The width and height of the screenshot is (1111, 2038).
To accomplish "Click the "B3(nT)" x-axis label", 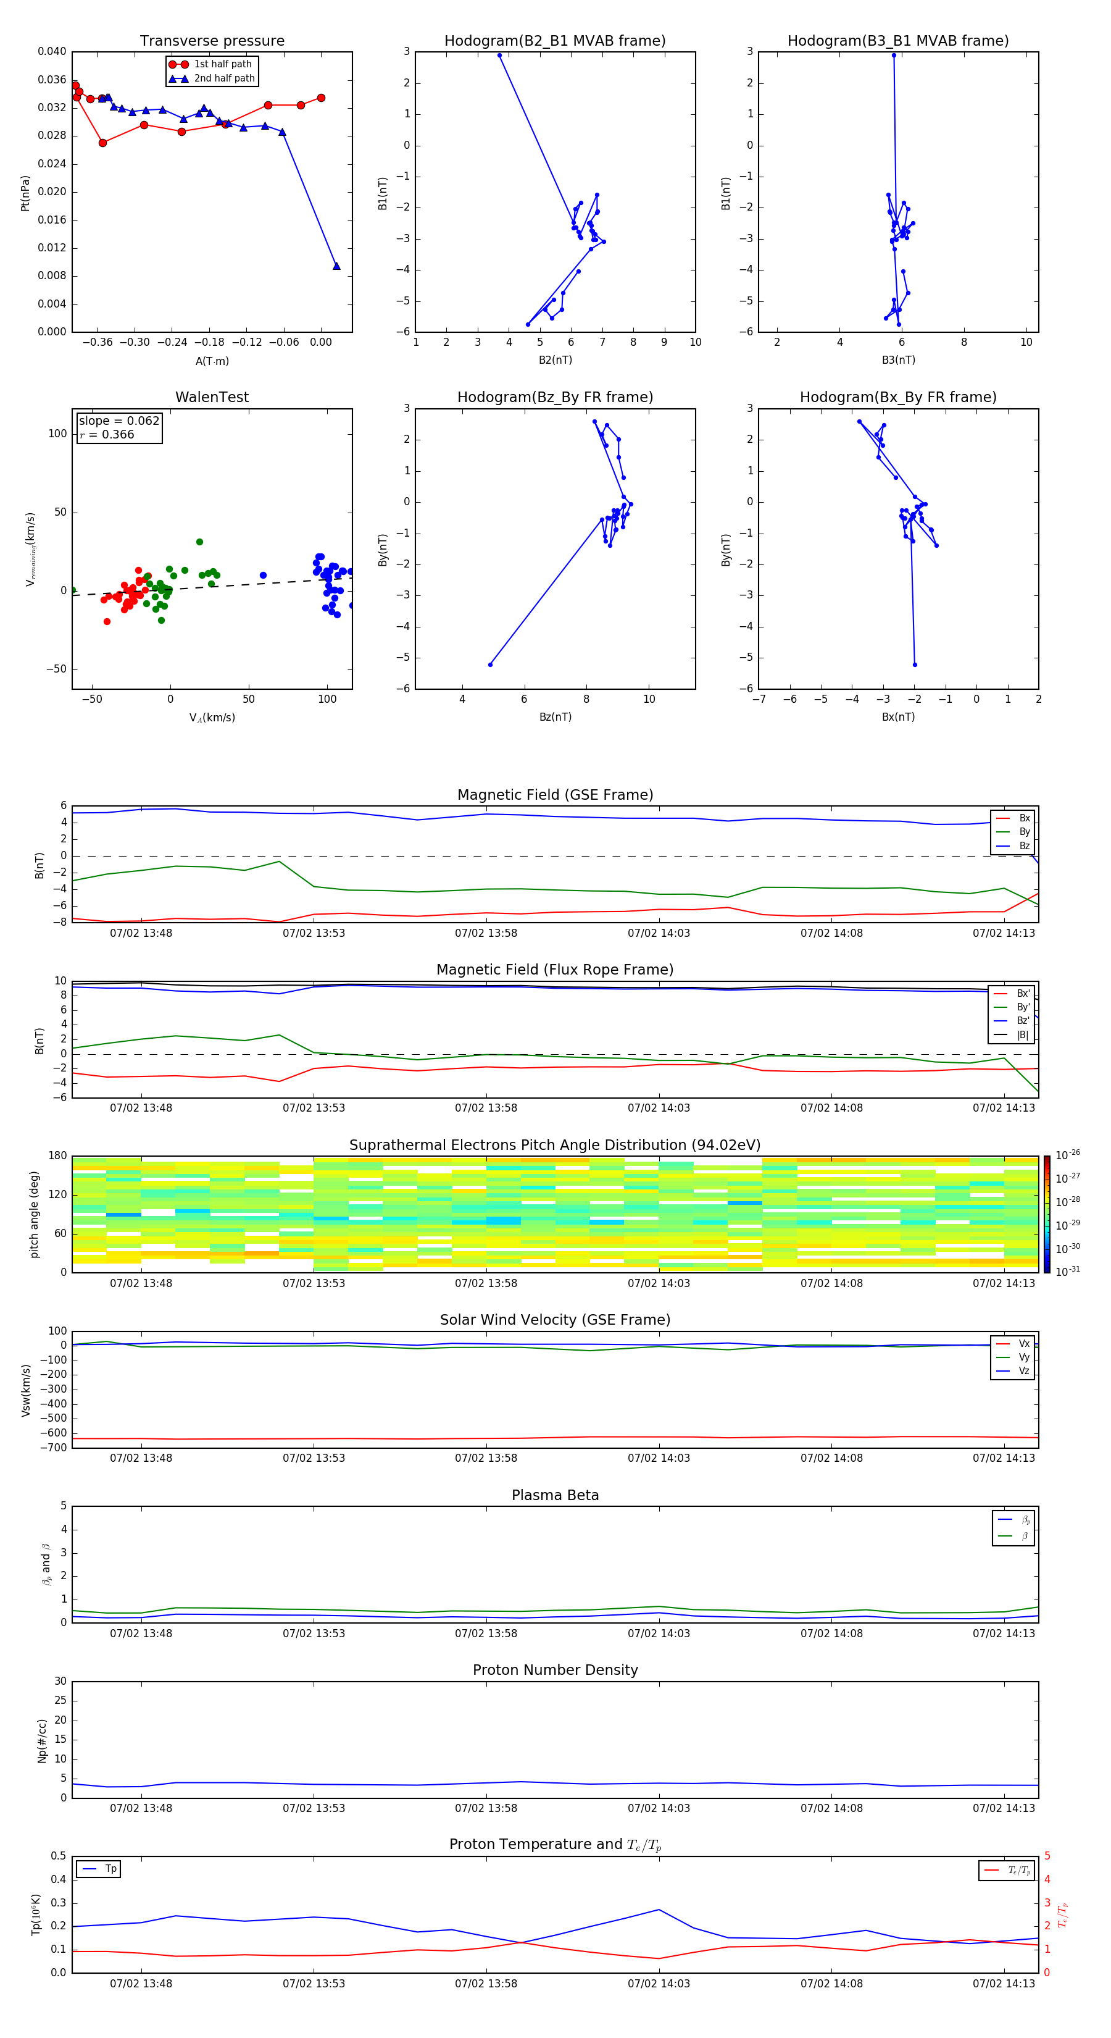I will 898,360.
